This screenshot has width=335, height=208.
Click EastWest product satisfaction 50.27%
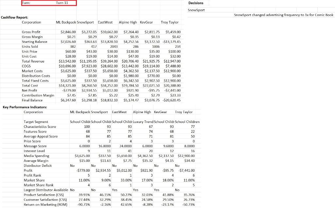(x=126, y=195)
